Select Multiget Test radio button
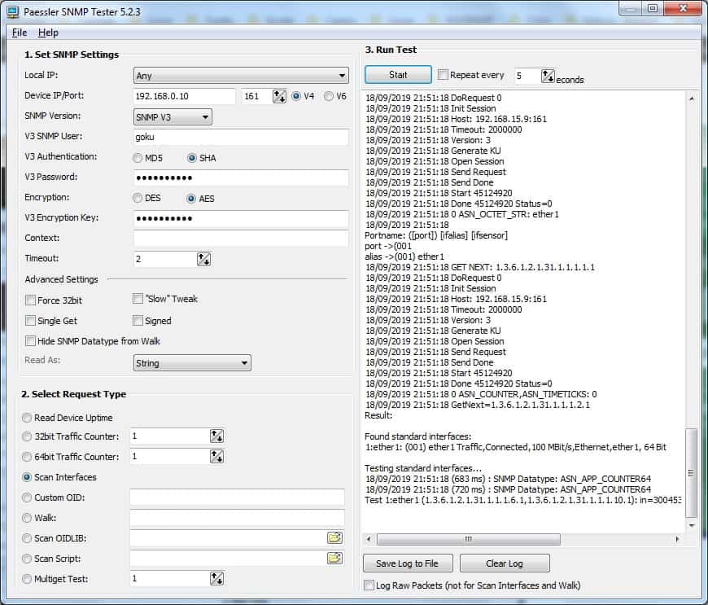 27,579
